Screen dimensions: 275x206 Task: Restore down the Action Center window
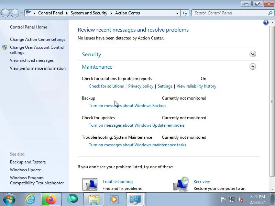[257, 4]
